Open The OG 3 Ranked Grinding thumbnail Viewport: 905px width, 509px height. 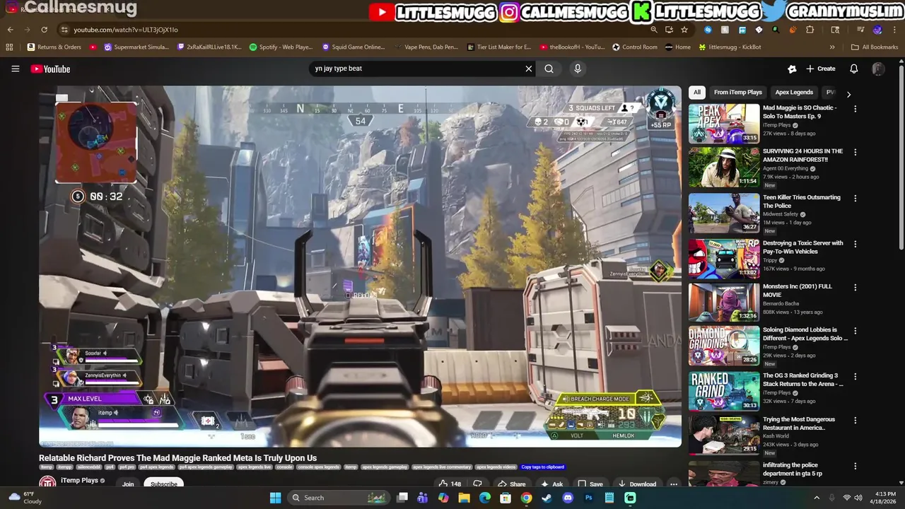pos(724,391)
